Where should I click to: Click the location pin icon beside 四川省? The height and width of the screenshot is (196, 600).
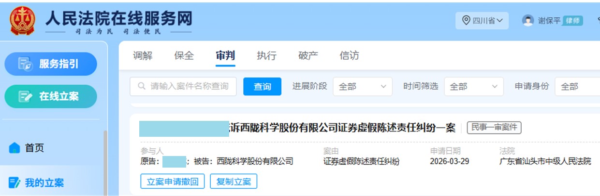(466, 21)
